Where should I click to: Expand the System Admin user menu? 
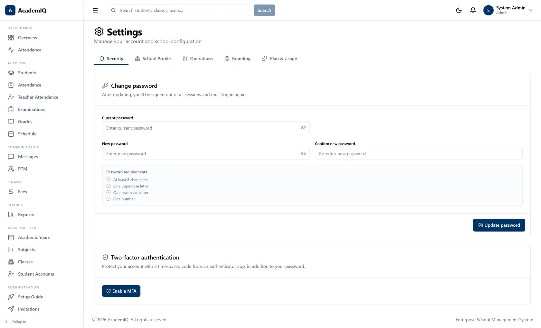508,10
